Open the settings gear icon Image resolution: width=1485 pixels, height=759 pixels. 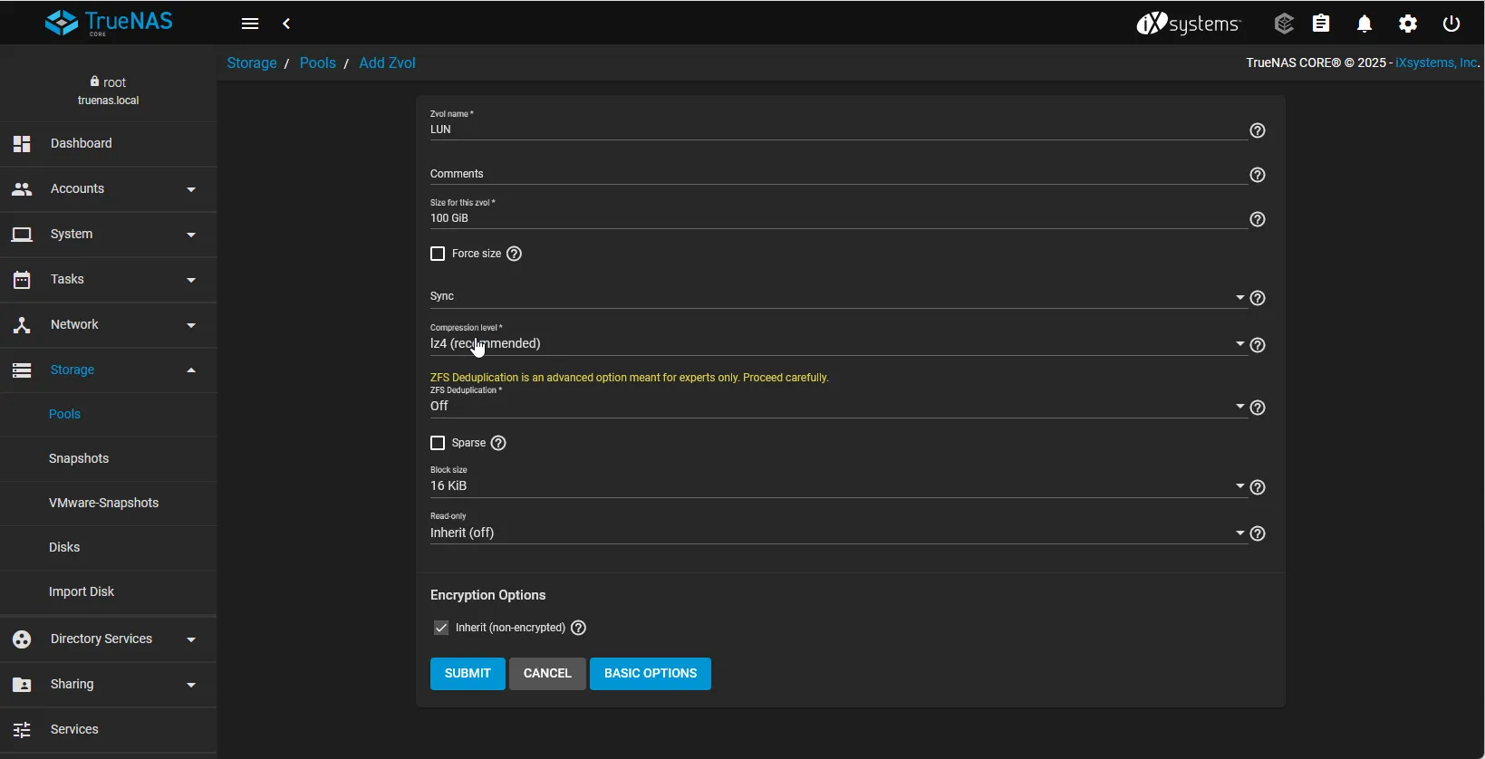[x=1407, y=24]
